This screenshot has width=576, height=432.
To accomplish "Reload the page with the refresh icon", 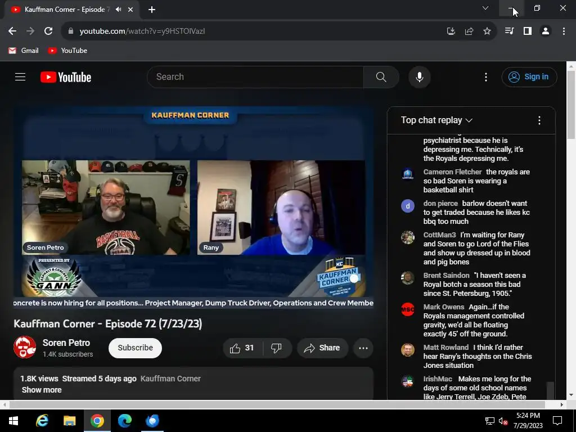I will pos(48,31).
